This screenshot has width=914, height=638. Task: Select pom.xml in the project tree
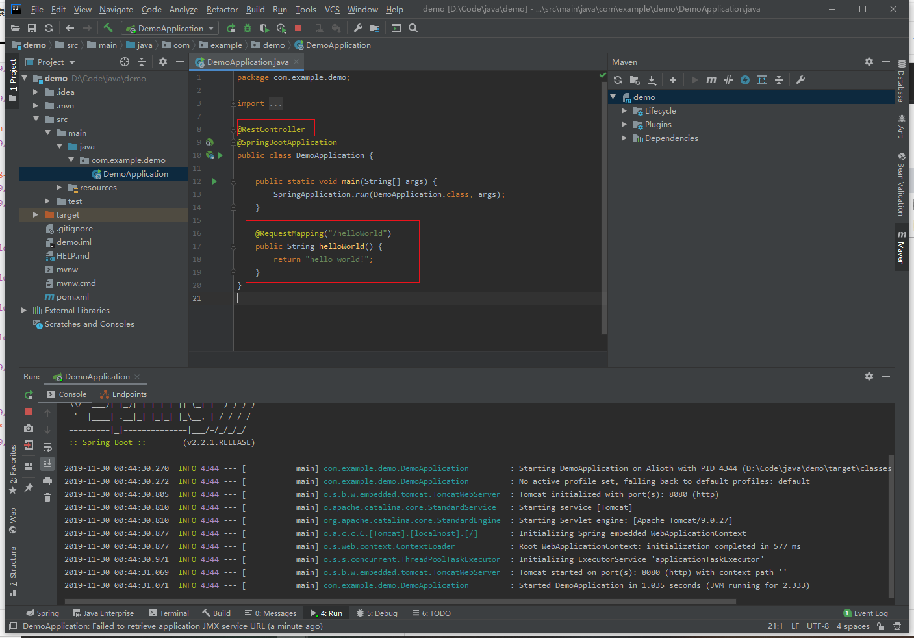[x=72, y=297]
